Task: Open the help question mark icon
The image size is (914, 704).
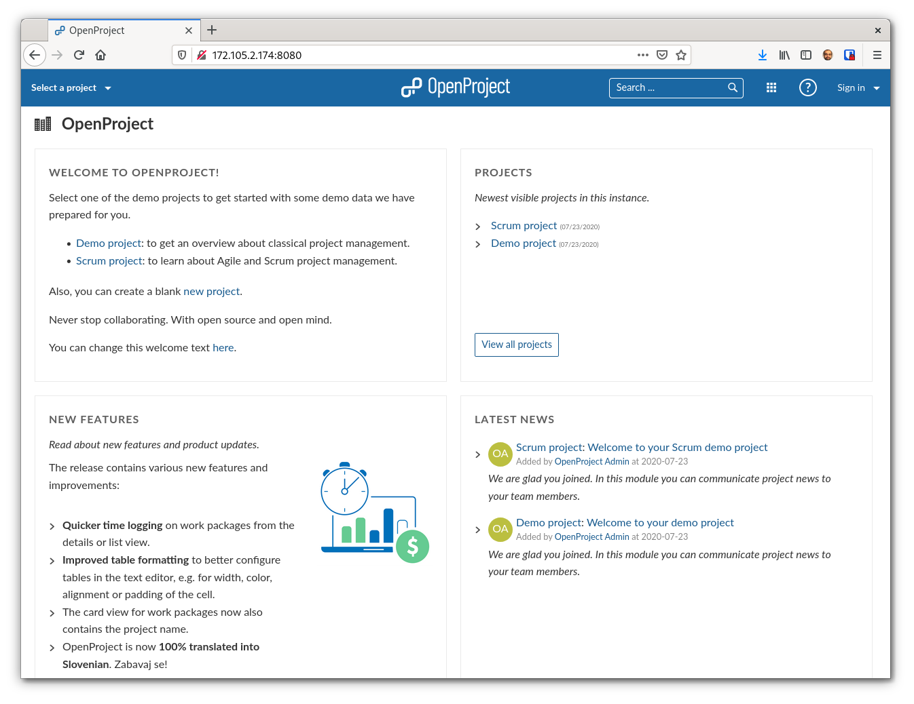Action: tap(808, 87)
